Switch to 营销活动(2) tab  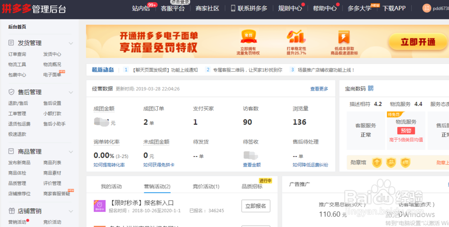(157, 186)
